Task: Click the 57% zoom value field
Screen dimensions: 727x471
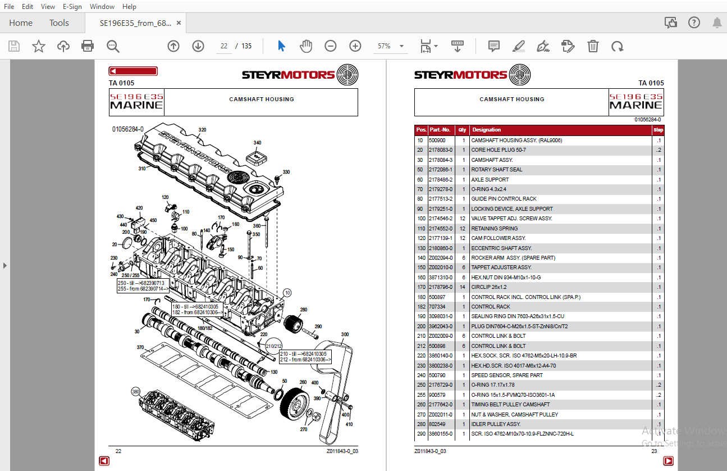Action: point(384,46)
